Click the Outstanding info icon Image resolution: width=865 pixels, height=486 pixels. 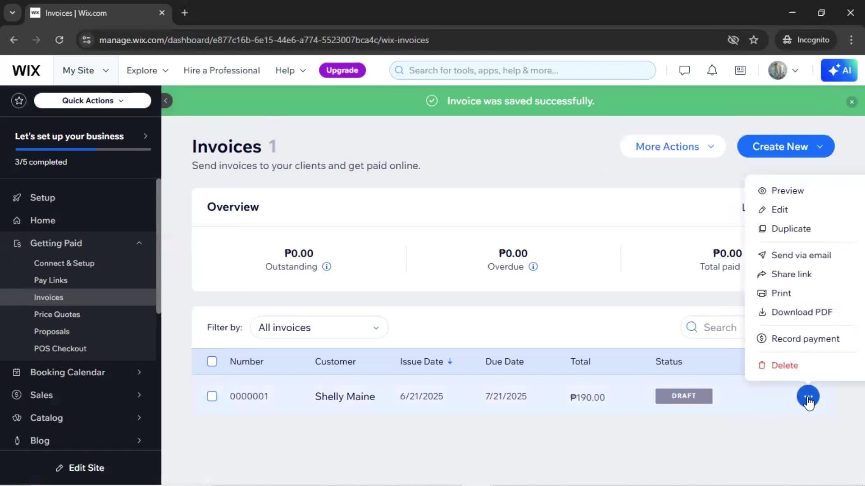pos(327,266)
